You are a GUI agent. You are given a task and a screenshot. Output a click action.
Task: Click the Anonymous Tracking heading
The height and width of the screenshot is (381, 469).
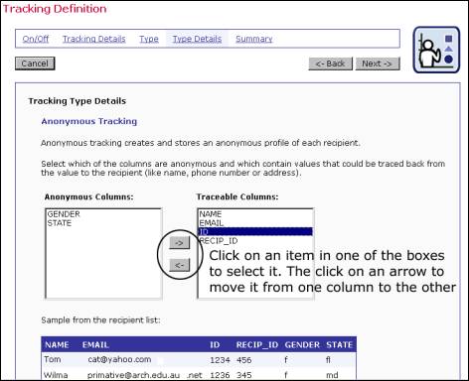point(89,121)
